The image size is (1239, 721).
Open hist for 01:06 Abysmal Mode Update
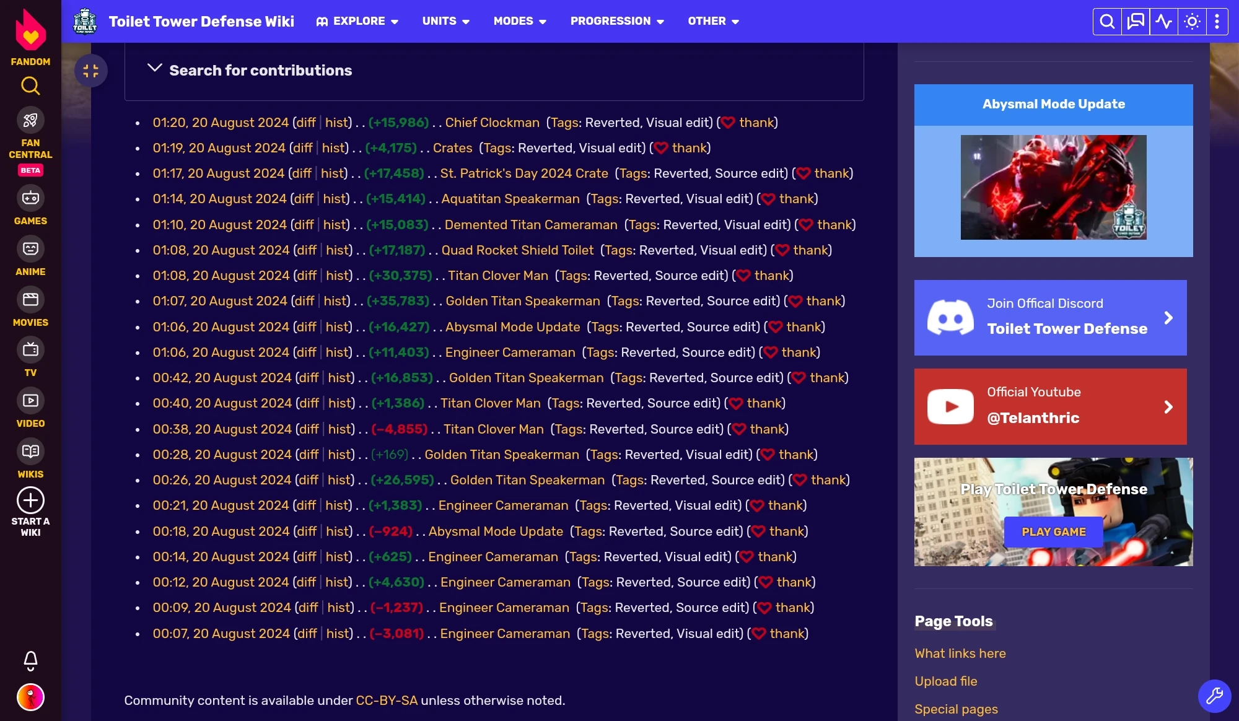338,327
